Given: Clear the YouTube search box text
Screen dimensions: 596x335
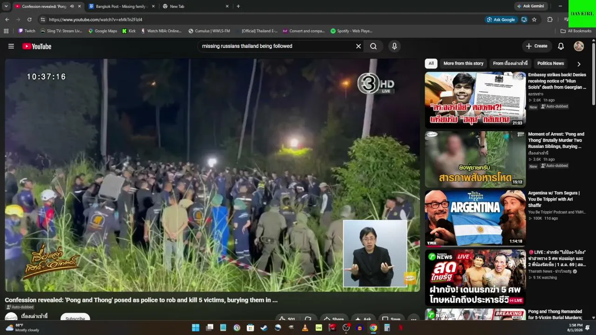Looking at the screenshot, I should [x=359, y=46].
